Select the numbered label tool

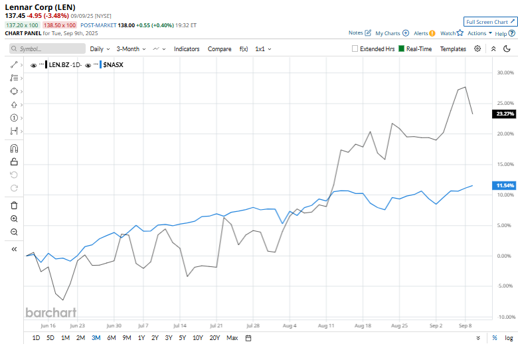pos(14,118)
